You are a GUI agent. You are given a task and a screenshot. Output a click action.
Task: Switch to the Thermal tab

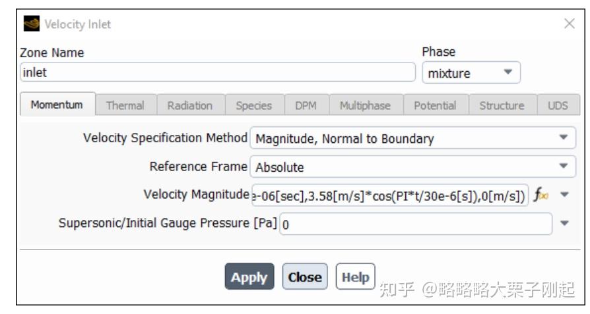pyautogui.click(x=125, y=105)
